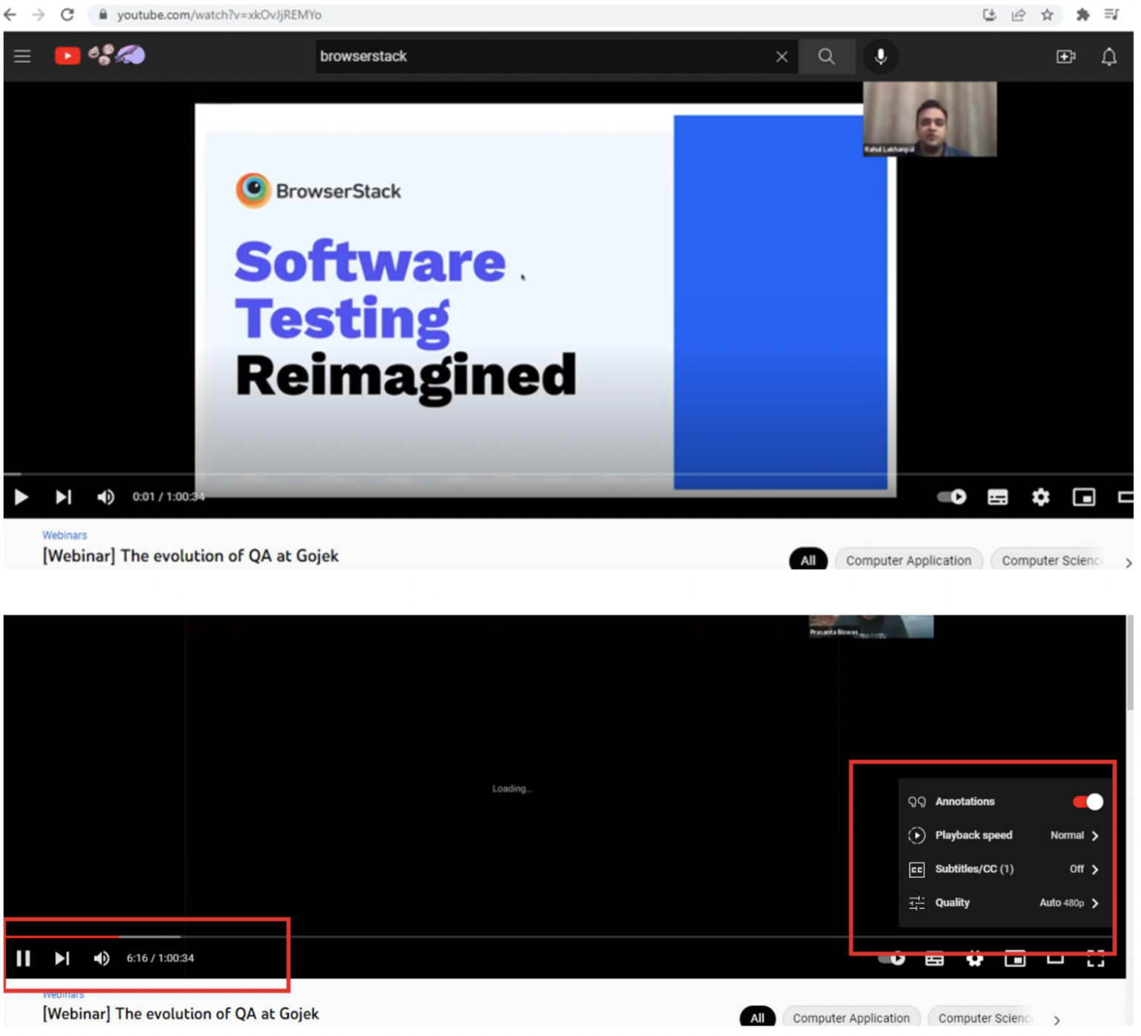Turn off the Annotations toggle
Screen dimensions: 1141x1036
[1088, 801]
